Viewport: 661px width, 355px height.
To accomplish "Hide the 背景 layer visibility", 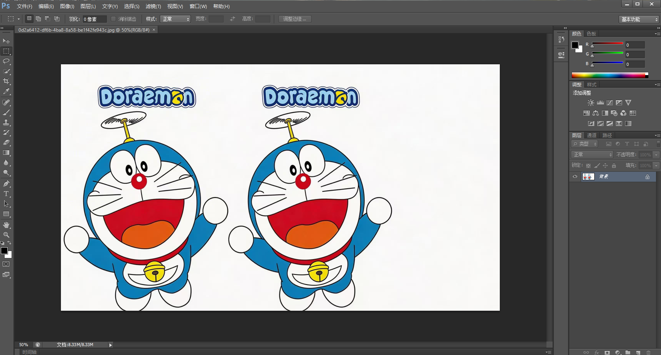I will point(575,177).
